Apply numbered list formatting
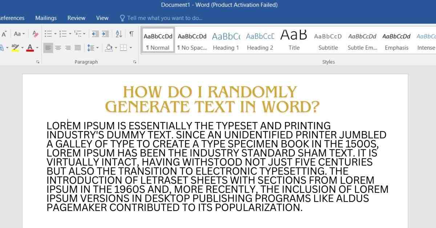Image resolution: width=436 pixels, height=228 pixels. coord(63,34)
